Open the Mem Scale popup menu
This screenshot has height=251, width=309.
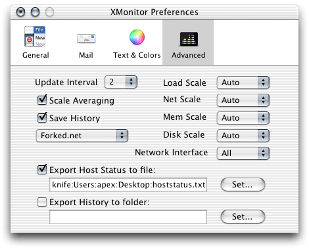tap(243, 118)
